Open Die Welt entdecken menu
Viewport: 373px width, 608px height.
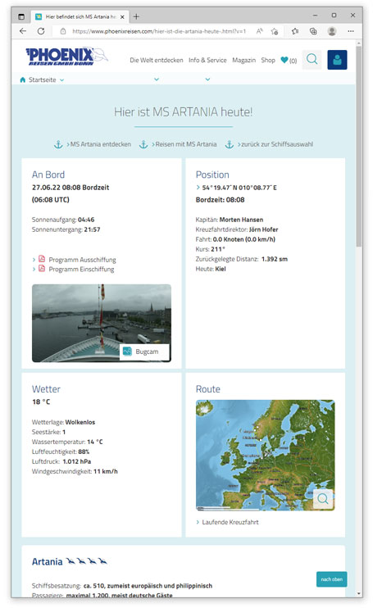click(x=157, y=60)
